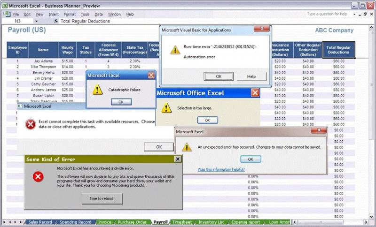Open the Window menu
Viewport: 376px width, 227px height.
click(114, 15)
